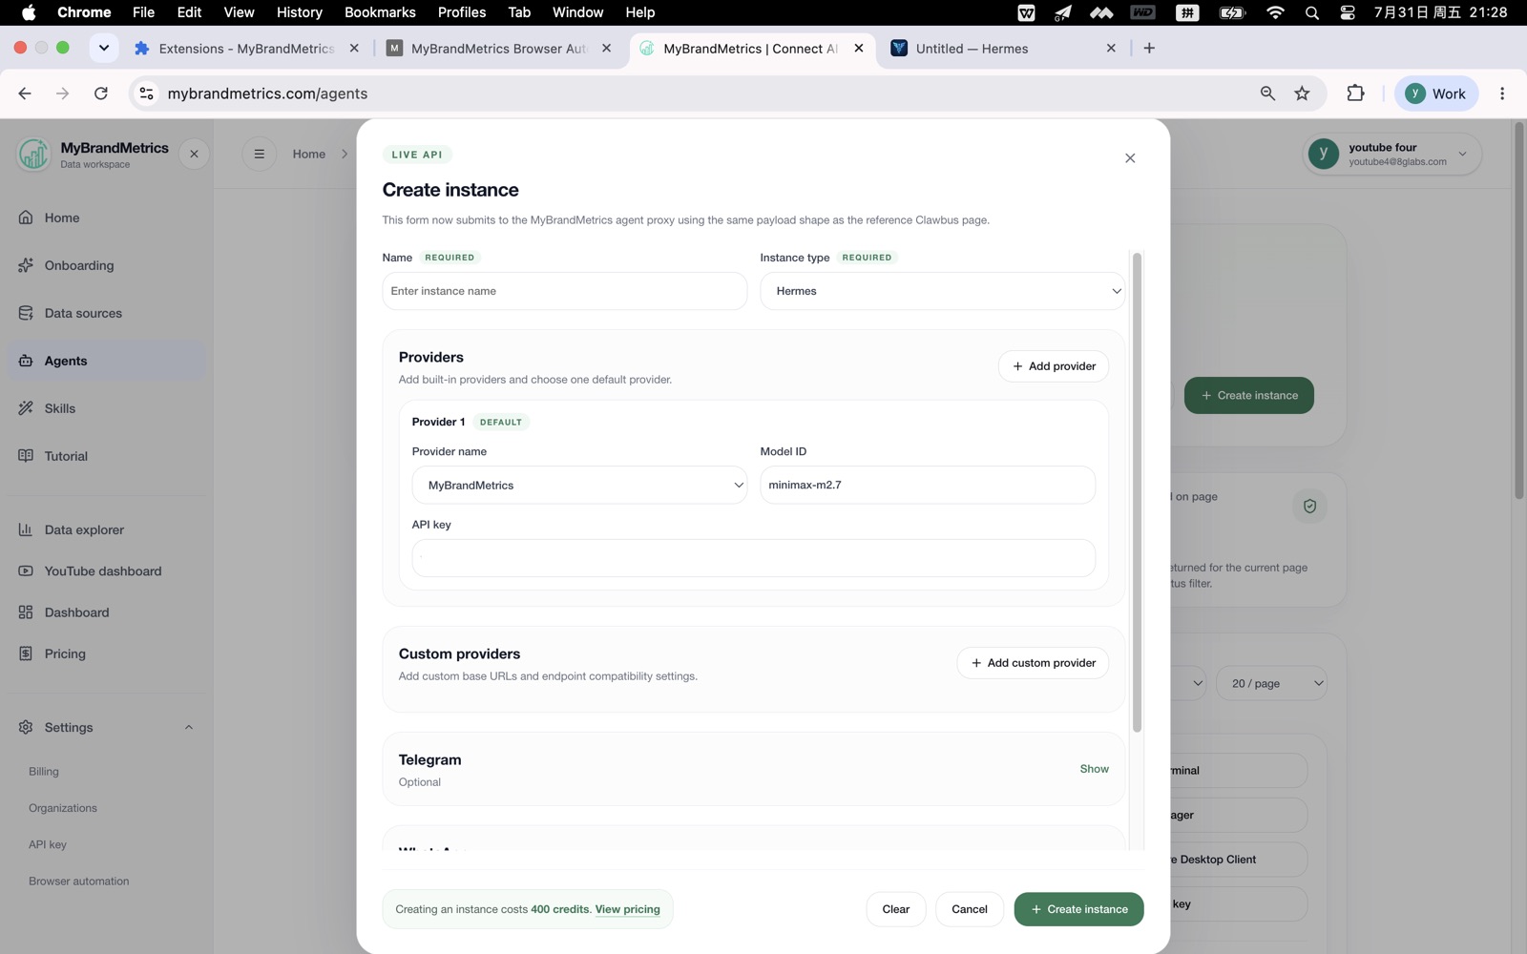This screenshot has width=1527, height=954.
Task: Open the History menu
Action: [300, 12]
